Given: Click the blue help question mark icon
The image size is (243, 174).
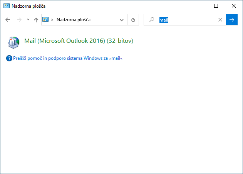Looking at the screenshot, I should click(x=9, y=58).
